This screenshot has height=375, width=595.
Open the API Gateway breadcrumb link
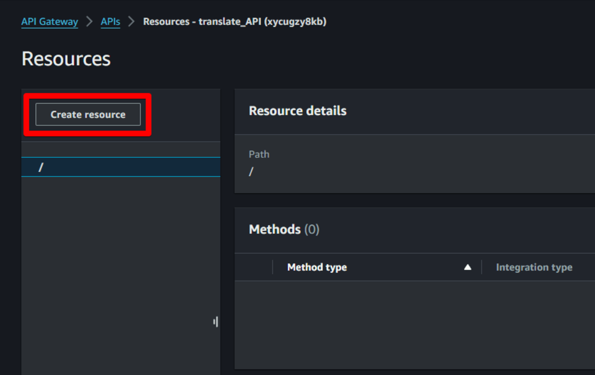point(50,22)
